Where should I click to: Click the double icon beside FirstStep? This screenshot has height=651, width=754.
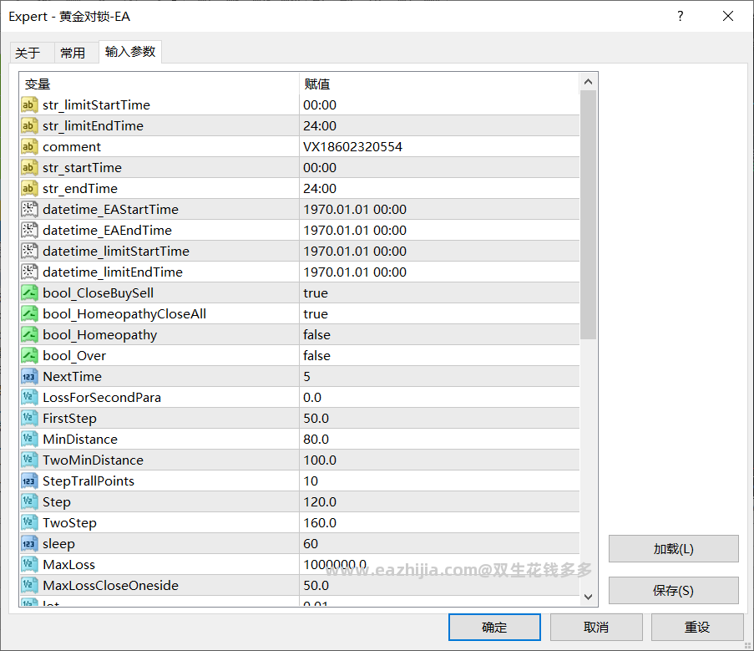click(29, 418)
